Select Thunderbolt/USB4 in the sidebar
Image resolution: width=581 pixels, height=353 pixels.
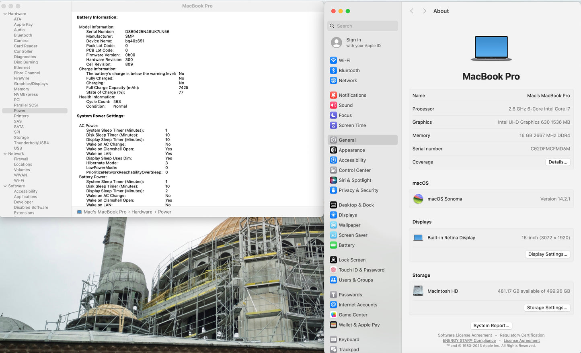coord(31,143)
